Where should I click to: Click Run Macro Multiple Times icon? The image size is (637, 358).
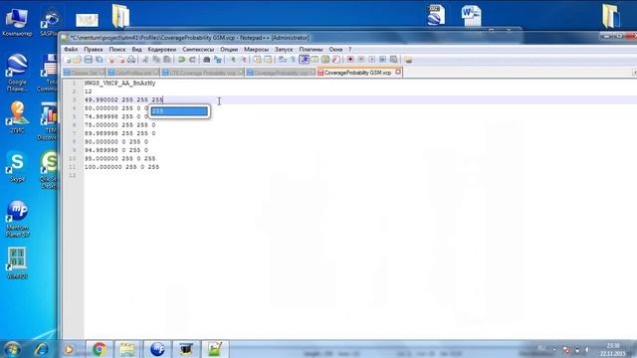(382, 60)
